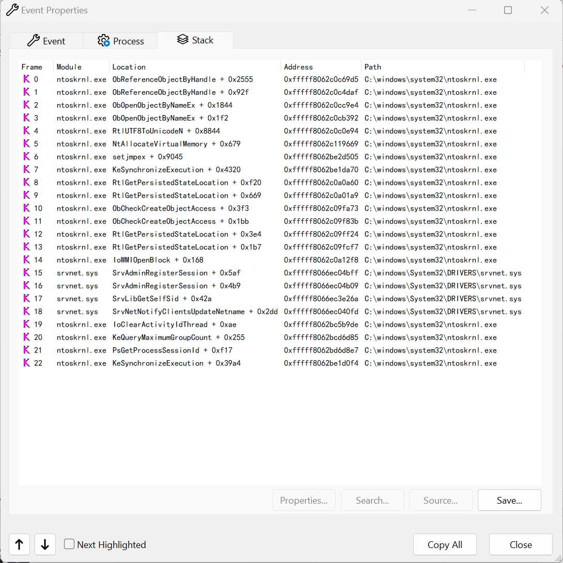Go to next event with down arrow
The width and height of the screenshot is (563, 563).
(x=45, y=544)
